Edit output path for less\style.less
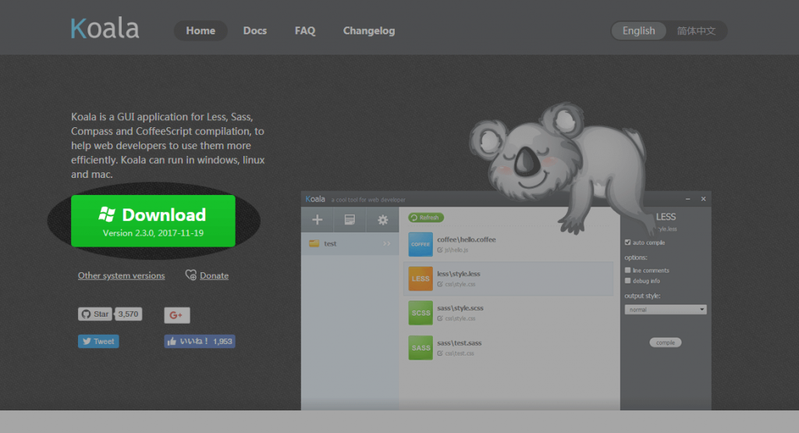 [456, 284]
